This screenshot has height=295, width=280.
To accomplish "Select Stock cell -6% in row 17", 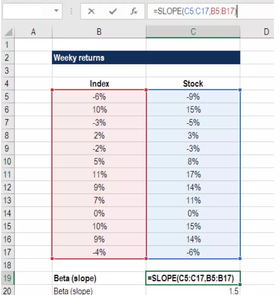I will [193, 252].
